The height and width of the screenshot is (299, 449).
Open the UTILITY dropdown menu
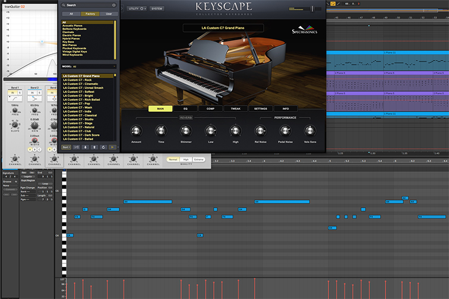(x=137, y=8)
